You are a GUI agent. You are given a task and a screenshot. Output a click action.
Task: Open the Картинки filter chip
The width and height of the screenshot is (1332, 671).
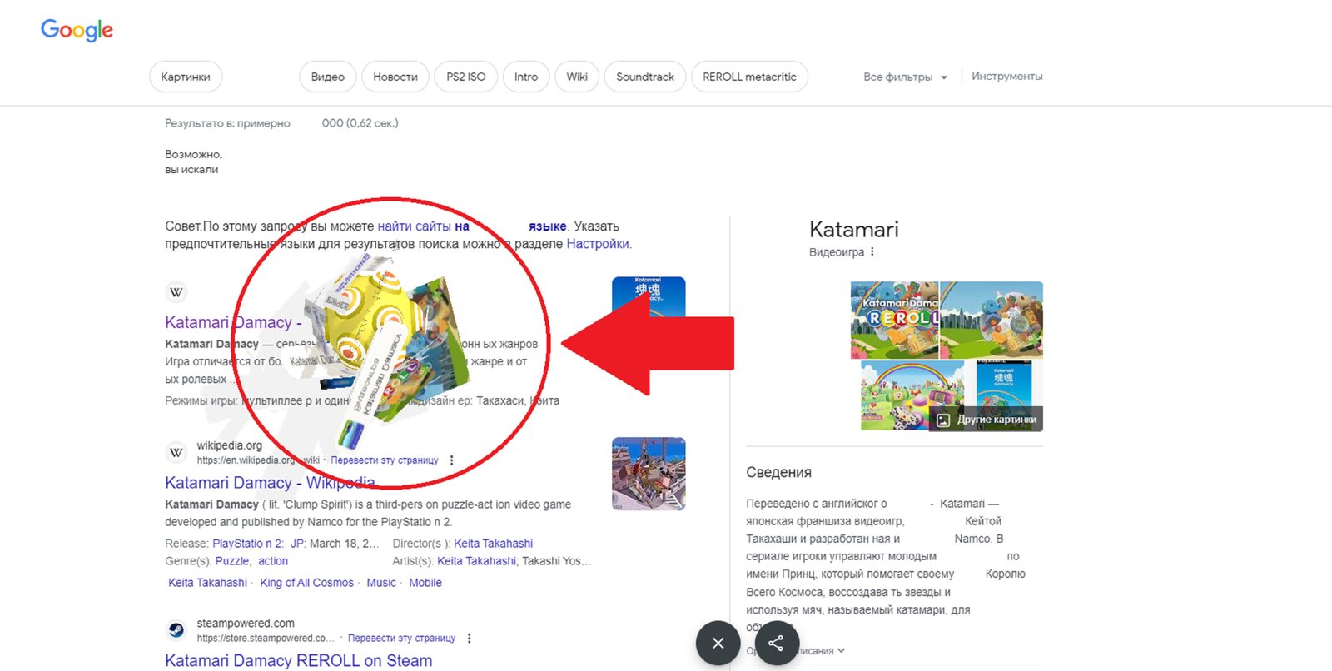[186, 77]
